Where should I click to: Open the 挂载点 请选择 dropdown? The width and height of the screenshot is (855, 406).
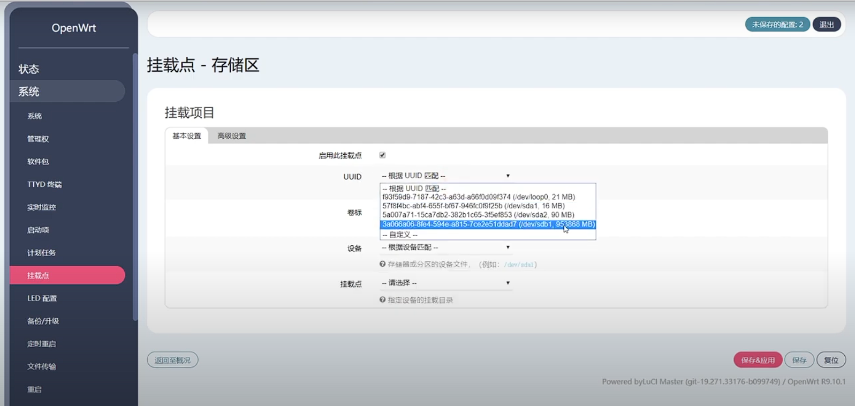[x=446, y=283]
